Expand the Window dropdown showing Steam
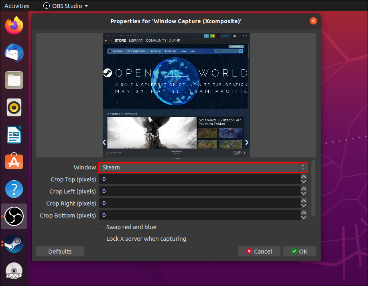368x286 pixels. tap(203, 167)
